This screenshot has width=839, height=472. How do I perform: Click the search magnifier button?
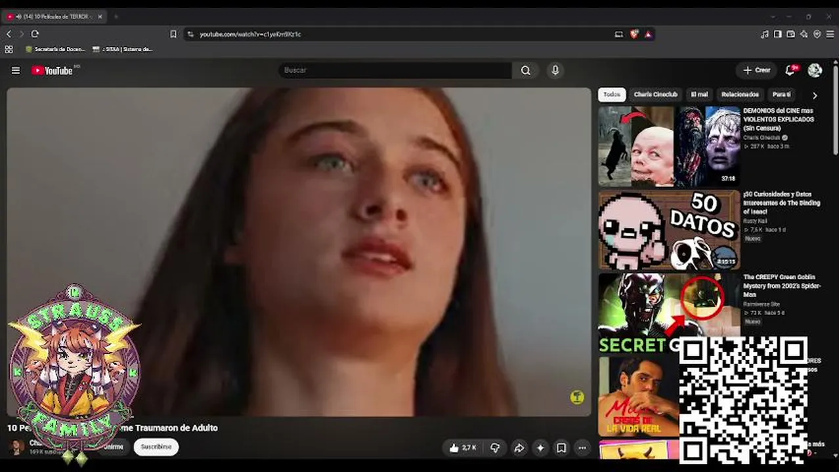[x=525, y=70]
